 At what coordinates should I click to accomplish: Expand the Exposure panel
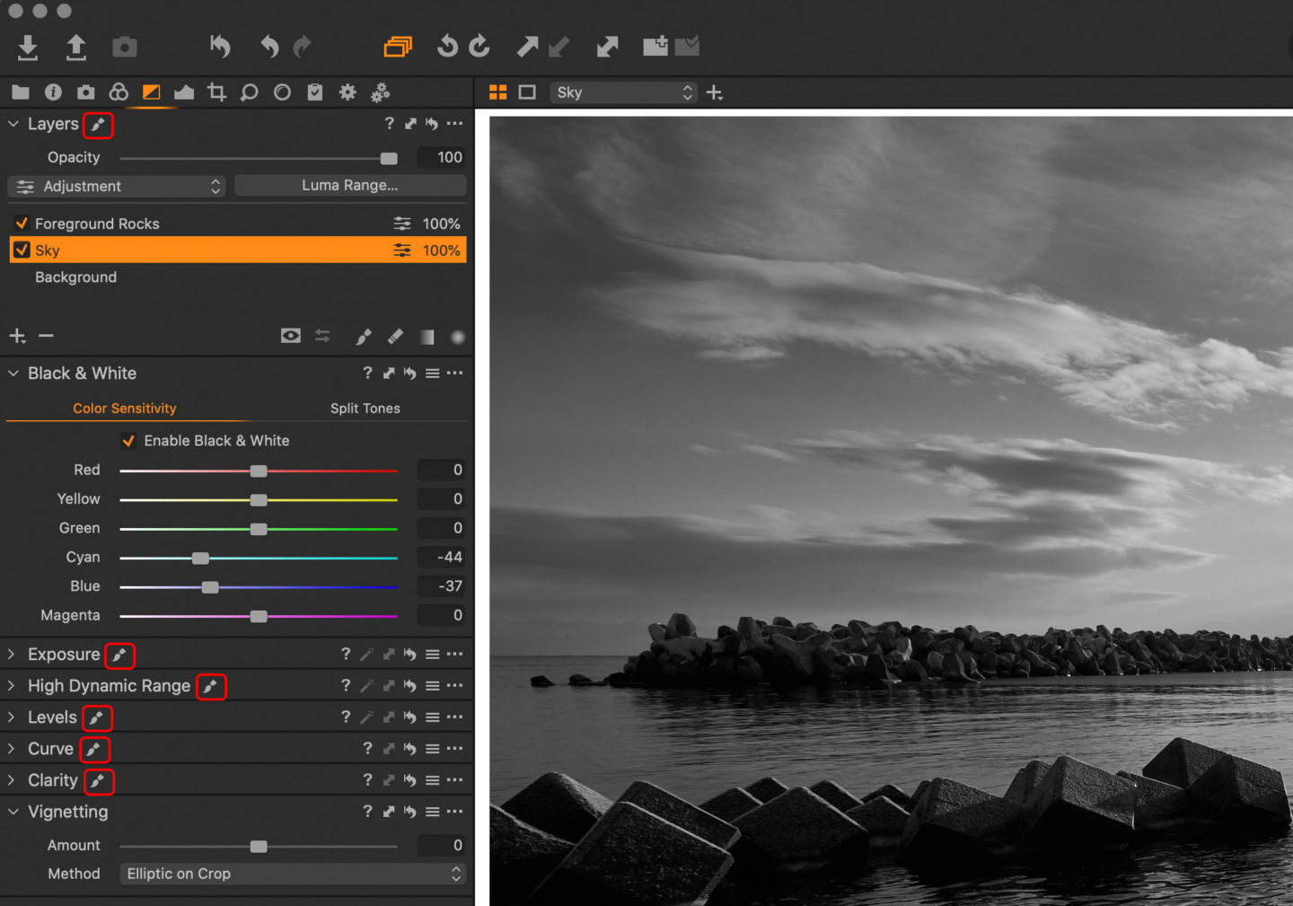click(x=12, y=655)
